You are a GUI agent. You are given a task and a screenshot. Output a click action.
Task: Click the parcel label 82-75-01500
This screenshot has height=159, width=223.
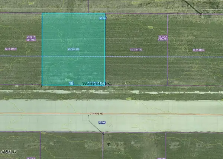coord(11,49)
